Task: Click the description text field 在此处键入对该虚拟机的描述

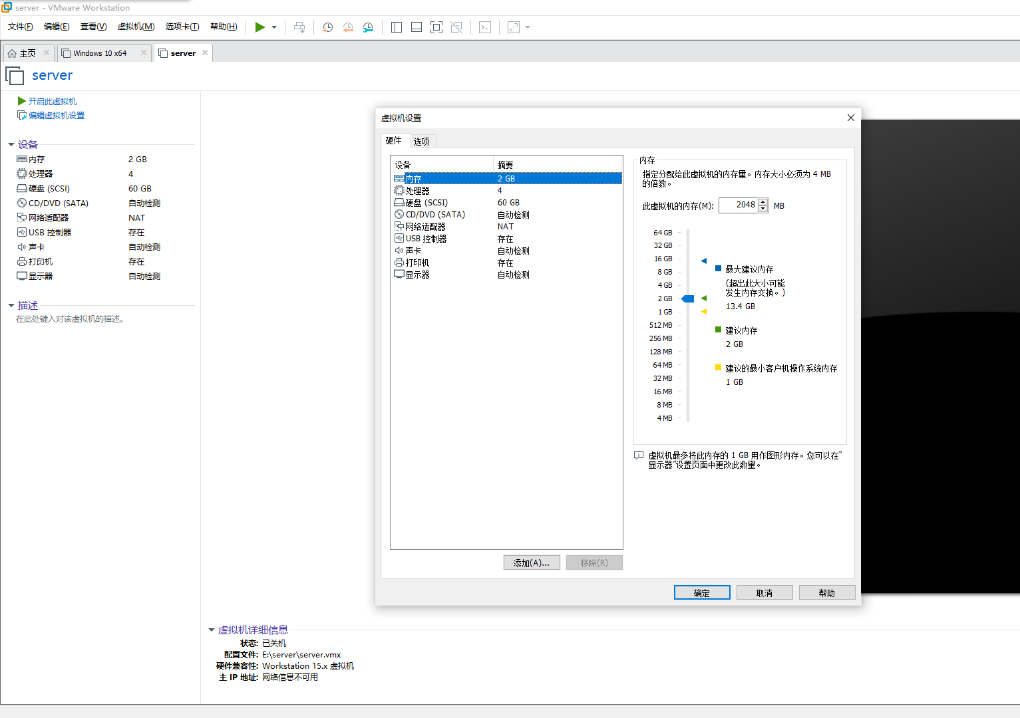Action: point(71,319)
